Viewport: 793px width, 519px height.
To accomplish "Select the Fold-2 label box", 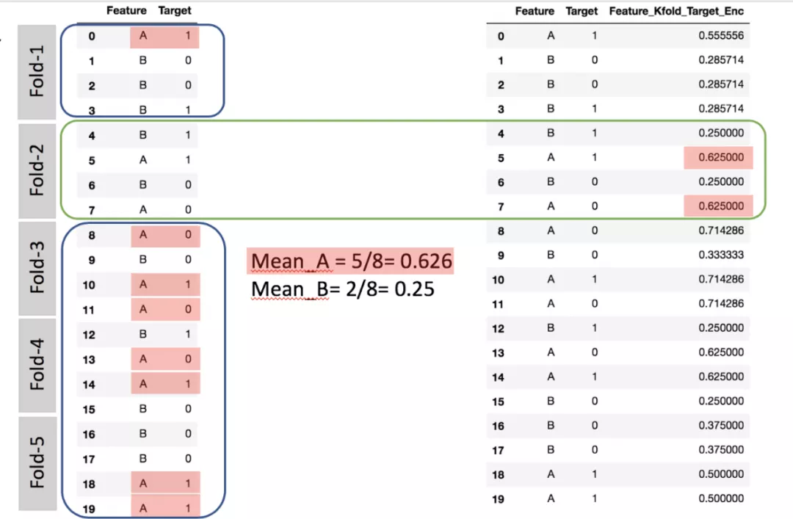I will point(37,170).
